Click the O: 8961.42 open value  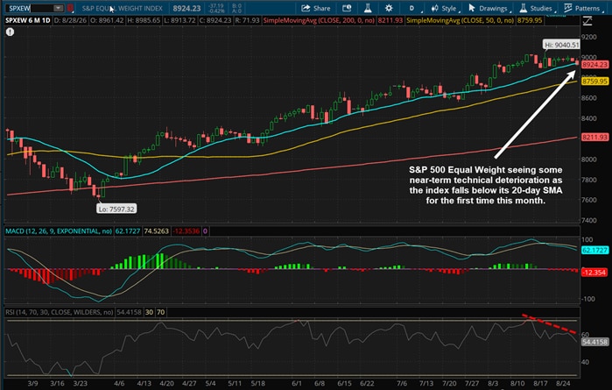point(107,20)
